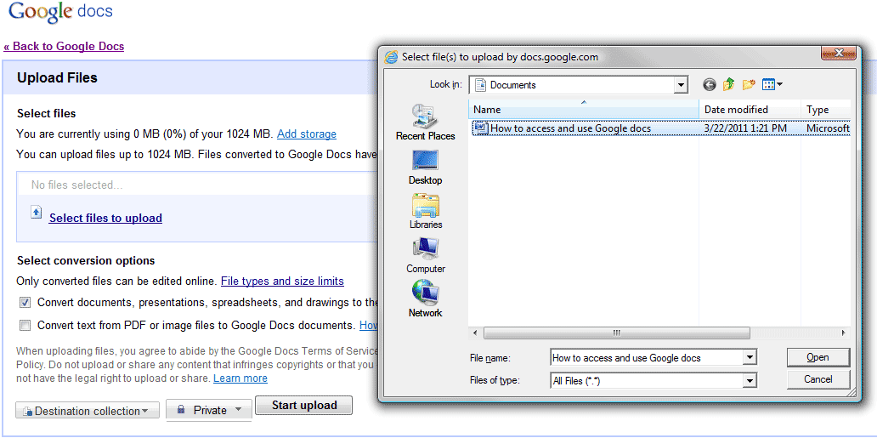Open the Files of type dropdown
Image resolution: width=877 pixels, height=438 pixels.
point(750,381)
